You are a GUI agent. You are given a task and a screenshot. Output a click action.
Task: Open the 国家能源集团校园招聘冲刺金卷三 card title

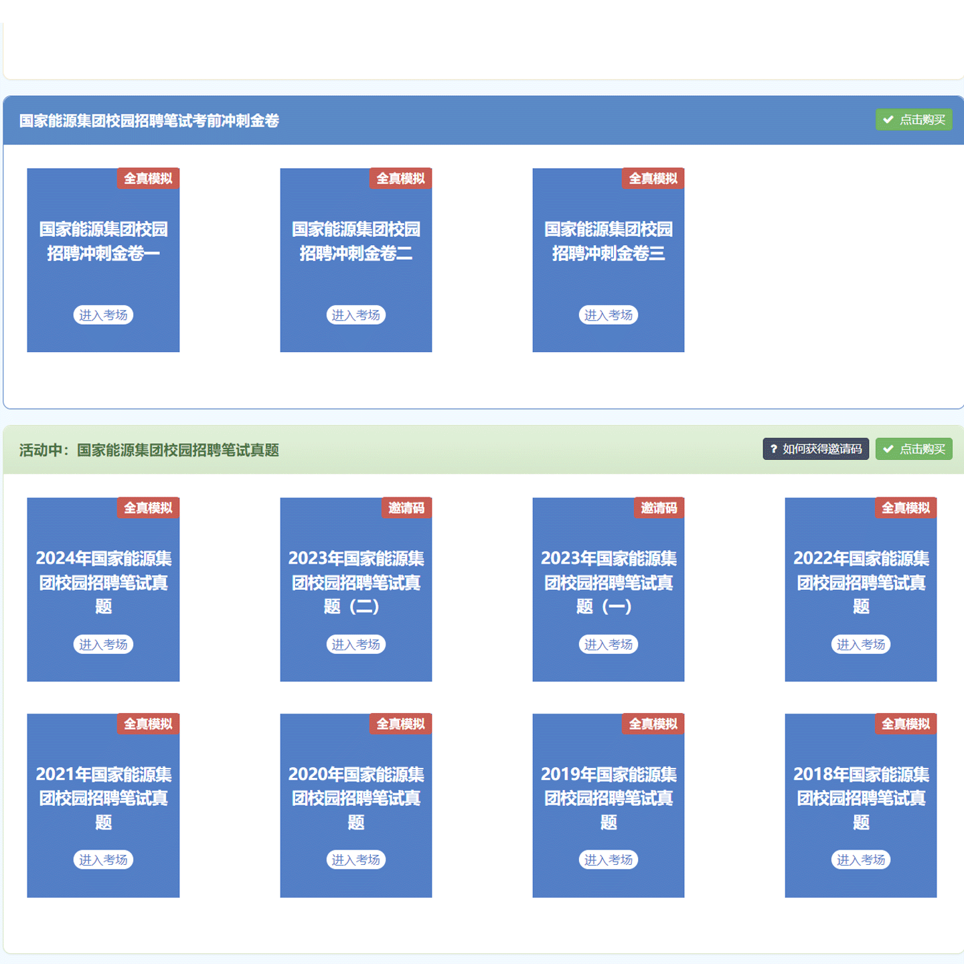[609, 242]
